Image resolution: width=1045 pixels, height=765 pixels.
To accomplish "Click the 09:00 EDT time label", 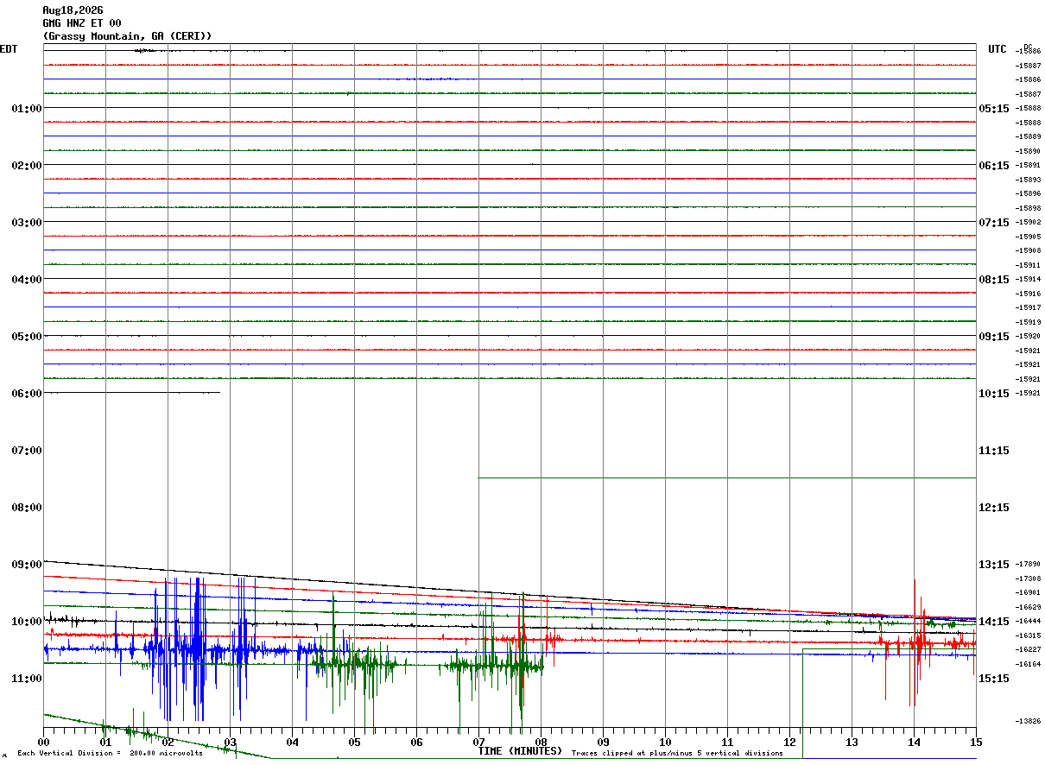I will coord(27,565).
